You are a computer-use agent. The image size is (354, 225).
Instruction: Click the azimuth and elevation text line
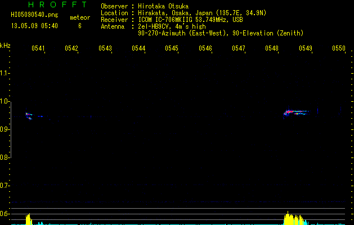coord(221,33)
